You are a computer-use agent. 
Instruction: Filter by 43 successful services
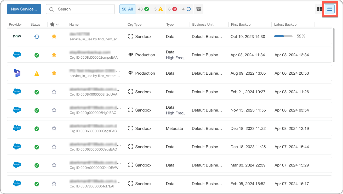tap(144, 9)
